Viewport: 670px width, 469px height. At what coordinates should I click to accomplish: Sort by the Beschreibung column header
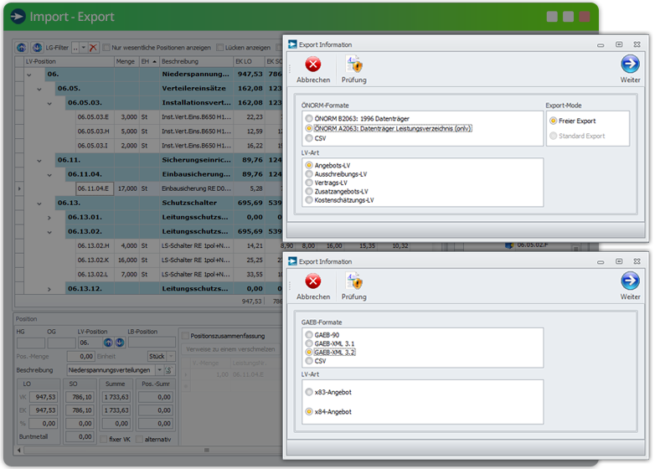(197, 61)
